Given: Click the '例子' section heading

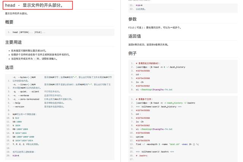Looking at the screenshot, I should pyautogui.click(x=133, y=53).
